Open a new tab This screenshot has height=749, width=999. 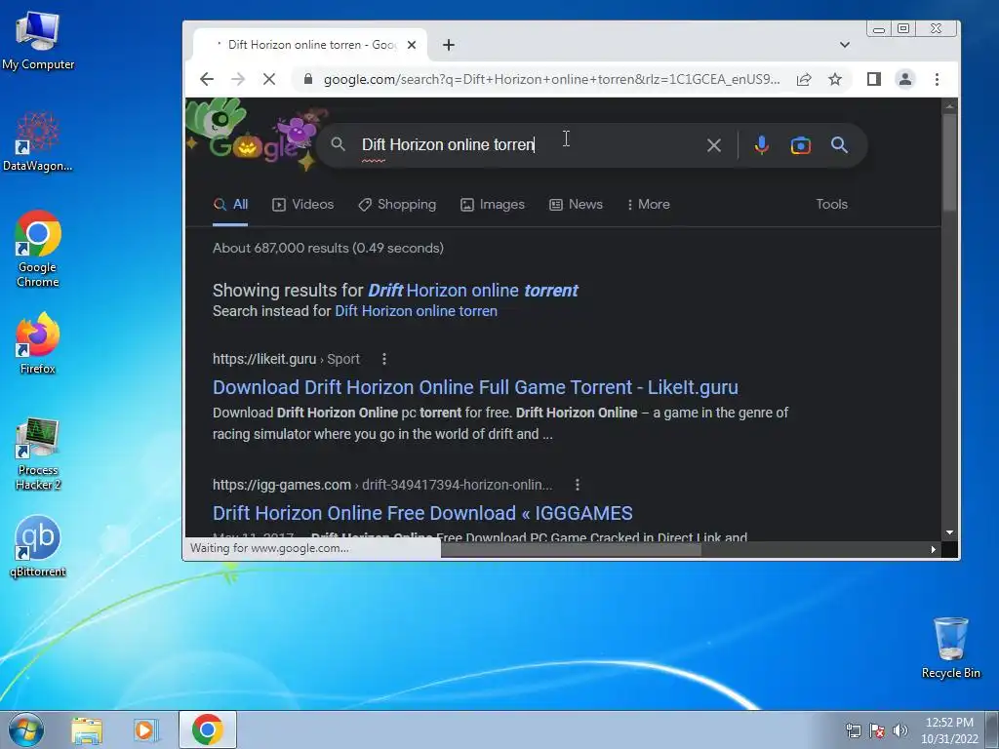point(449,45)
